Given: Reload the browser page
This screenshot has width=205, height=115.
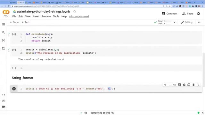Looking at the screenshot, I should pos(9,6).
